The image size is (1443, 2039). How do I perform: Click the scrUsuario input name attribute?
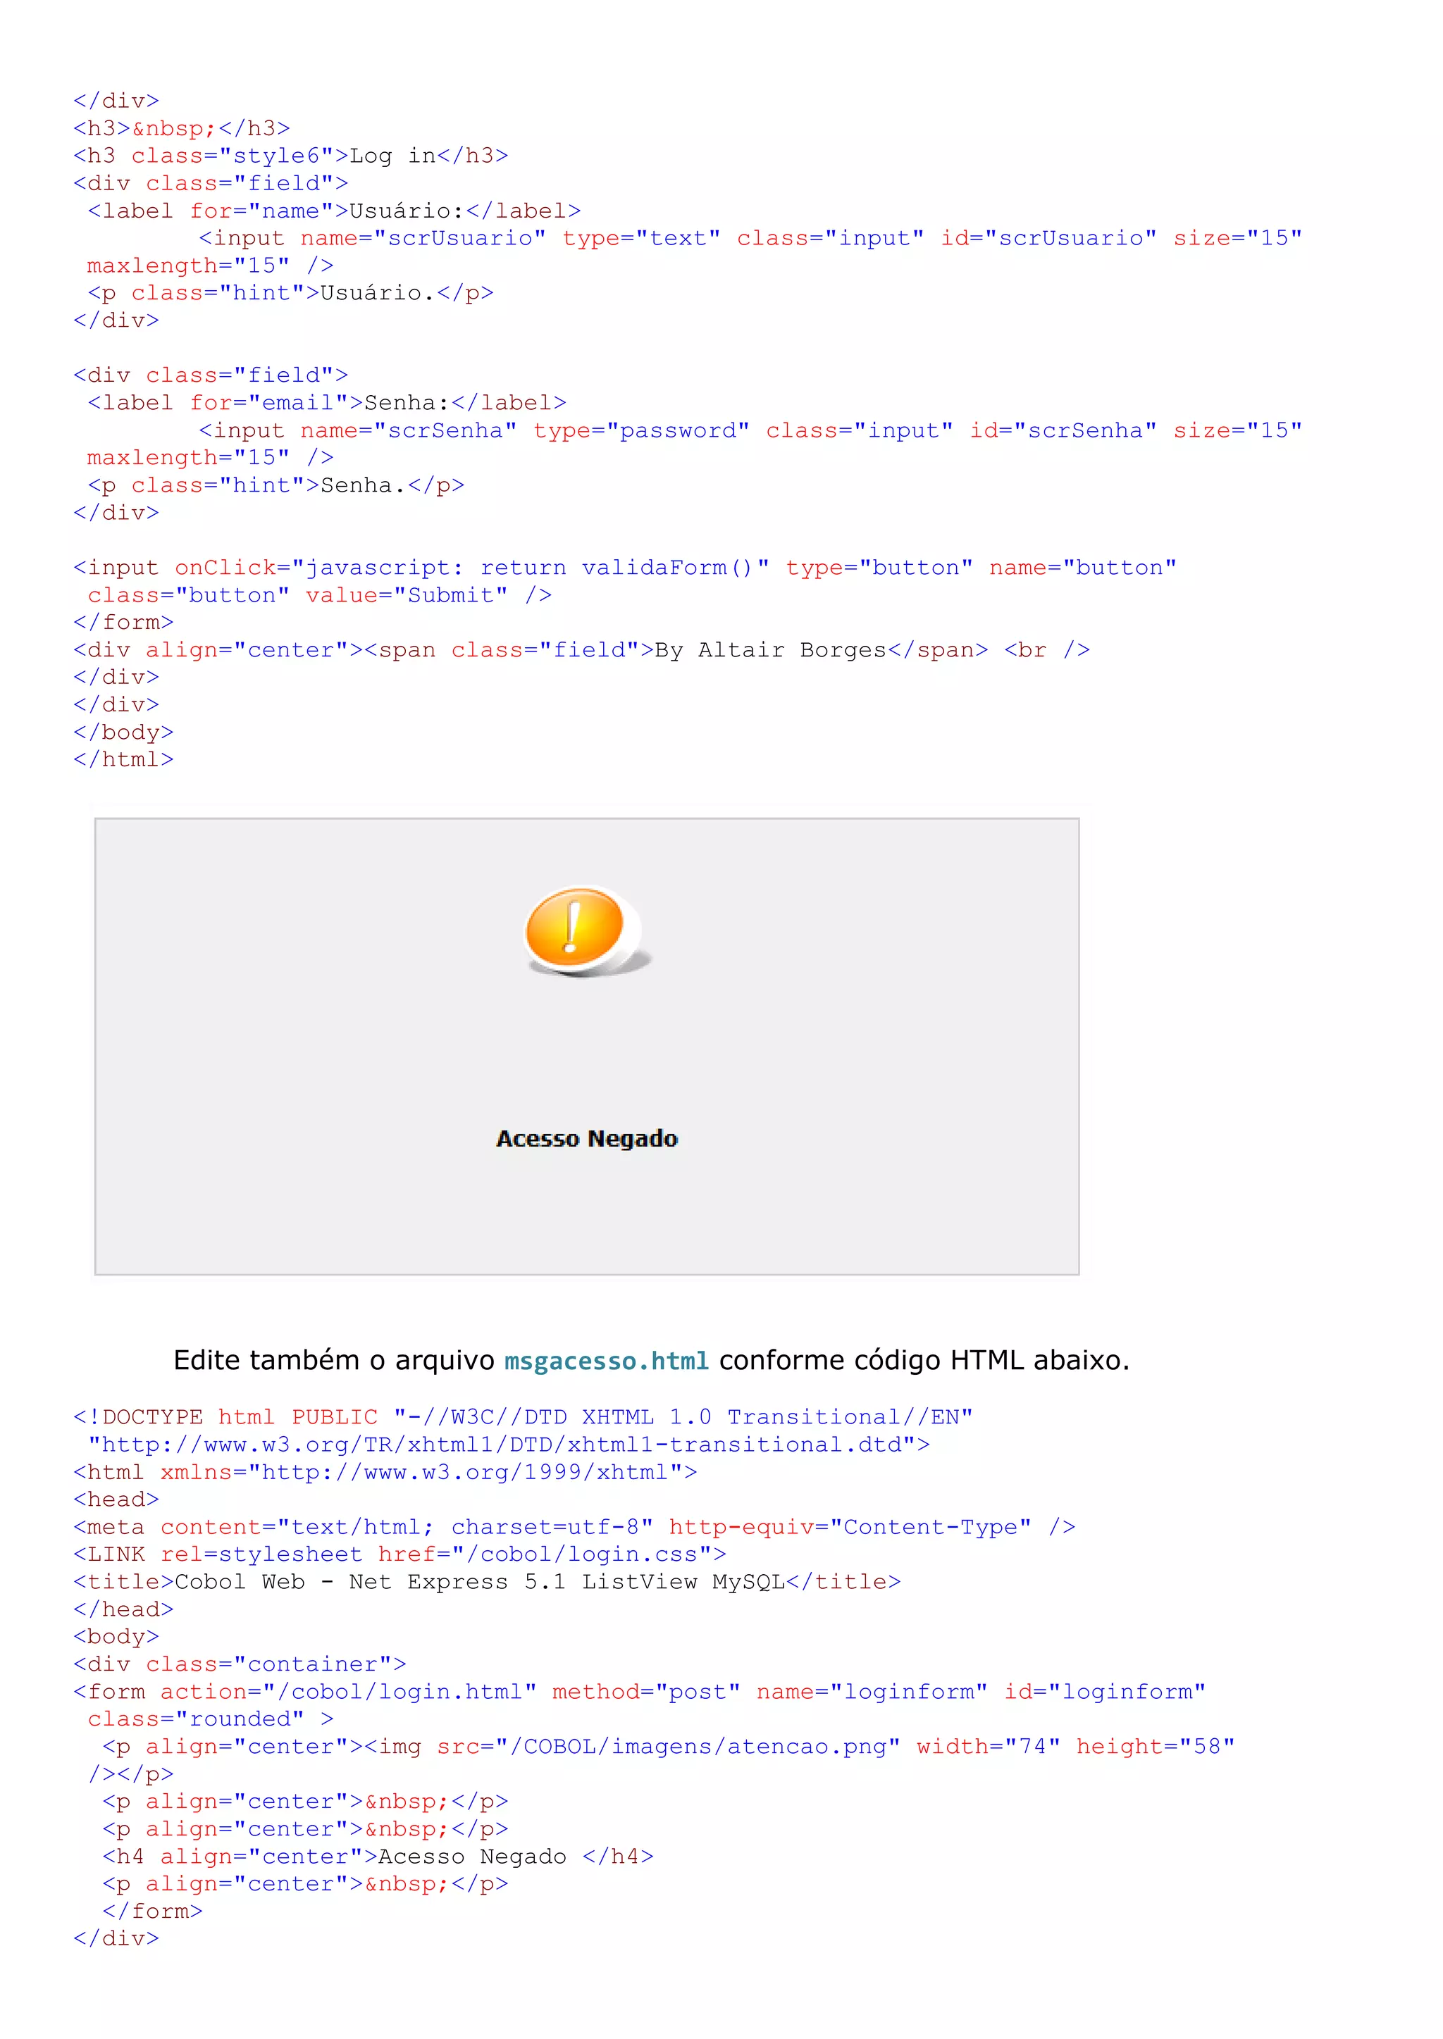click(422, 238)
